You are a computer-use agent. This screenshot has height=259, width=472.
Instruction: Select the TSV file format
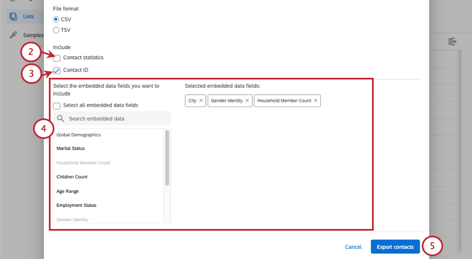point(56,30)
